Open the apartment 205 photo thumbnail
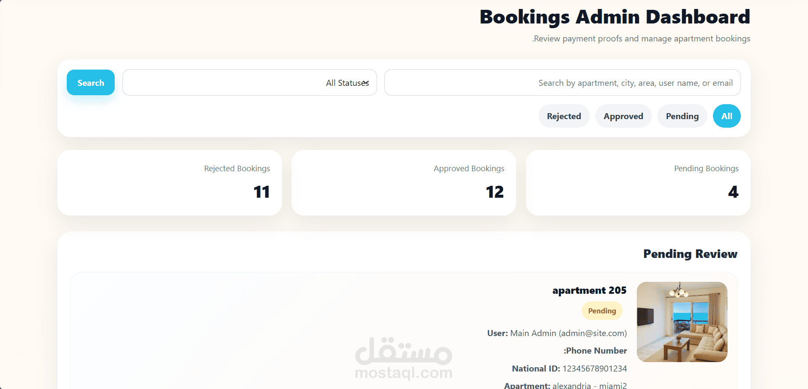Screen dimensions: 808x389 pos(682,322)
